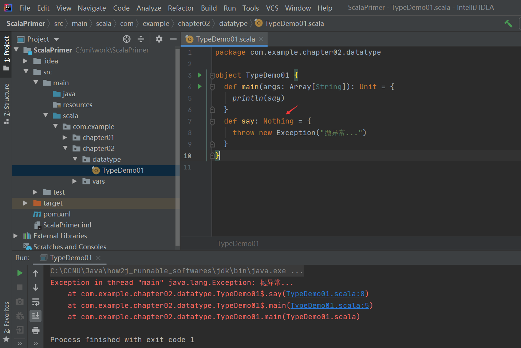Open the 2: Favorites side tool tab
The image size is (521, 348).
click(7, 322)
